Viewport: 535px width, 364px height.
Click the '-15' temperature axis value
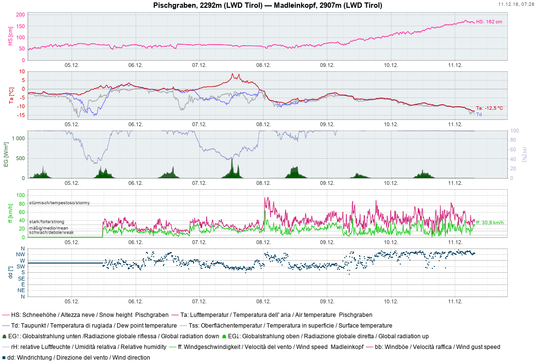(21, 115)
